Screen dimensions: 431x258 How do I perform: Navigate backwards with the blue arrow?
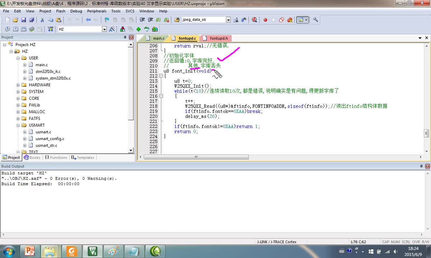click(88, 20)
